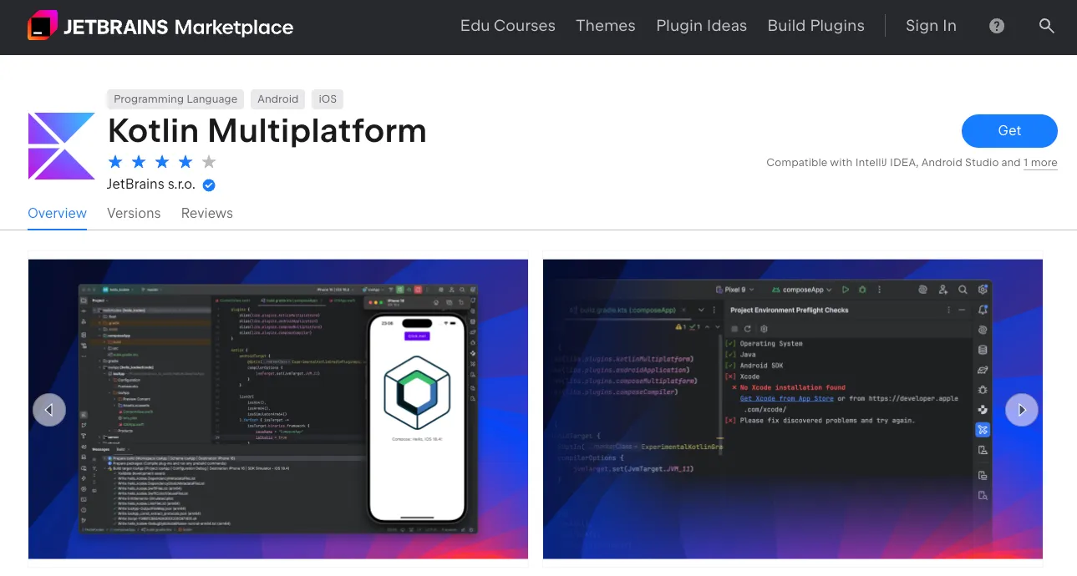Open Themes from the navigation bar
1077x576 pixels.
[605, 26]
